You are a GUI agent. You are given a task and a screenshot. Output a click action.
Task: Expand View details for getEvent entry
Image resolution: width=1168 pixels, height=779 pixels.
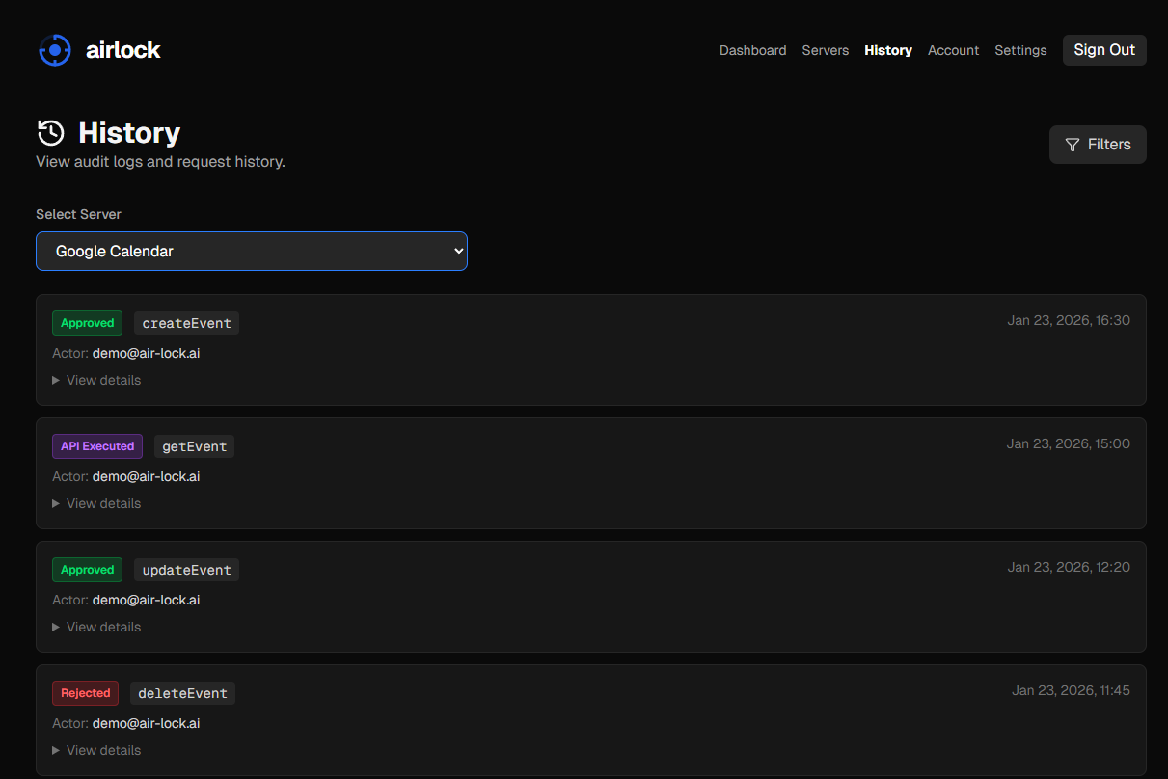[x=96, y=503]
